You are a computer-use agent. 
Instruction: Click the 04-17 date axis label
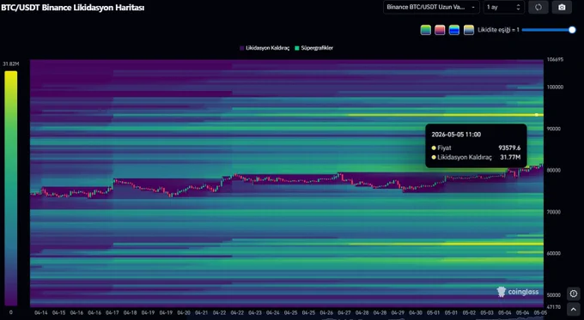pos(113,313)
